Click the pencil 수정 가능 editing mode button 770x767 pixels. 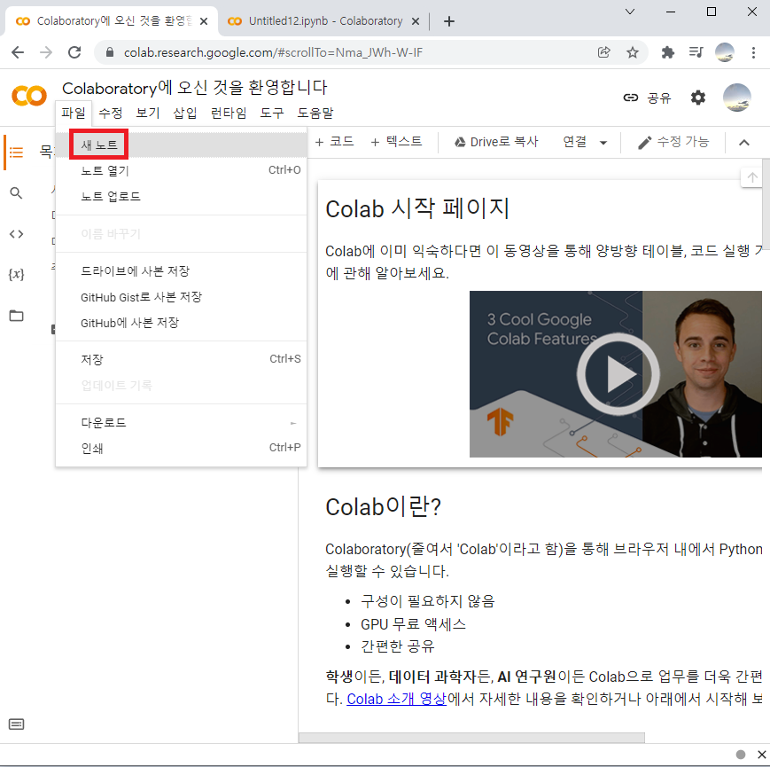click(673, 142)
